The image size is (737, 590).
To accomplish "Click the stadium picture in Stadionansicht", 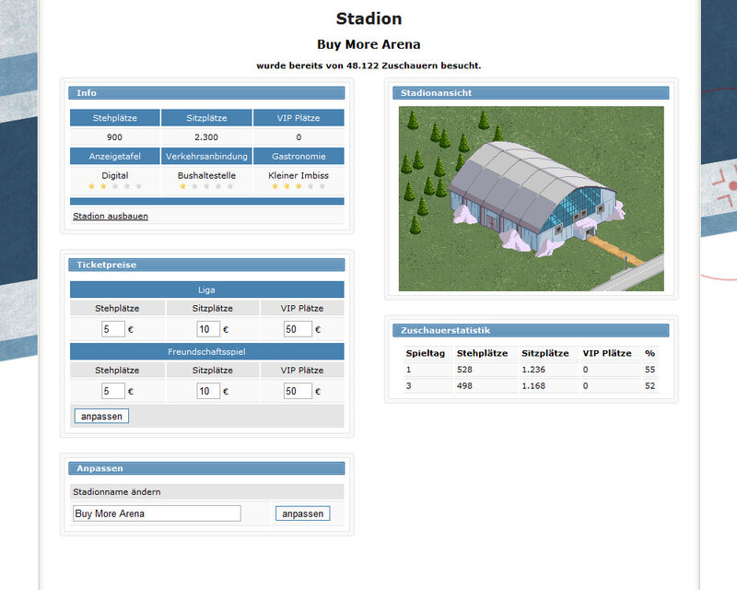I will coord(532,195).
